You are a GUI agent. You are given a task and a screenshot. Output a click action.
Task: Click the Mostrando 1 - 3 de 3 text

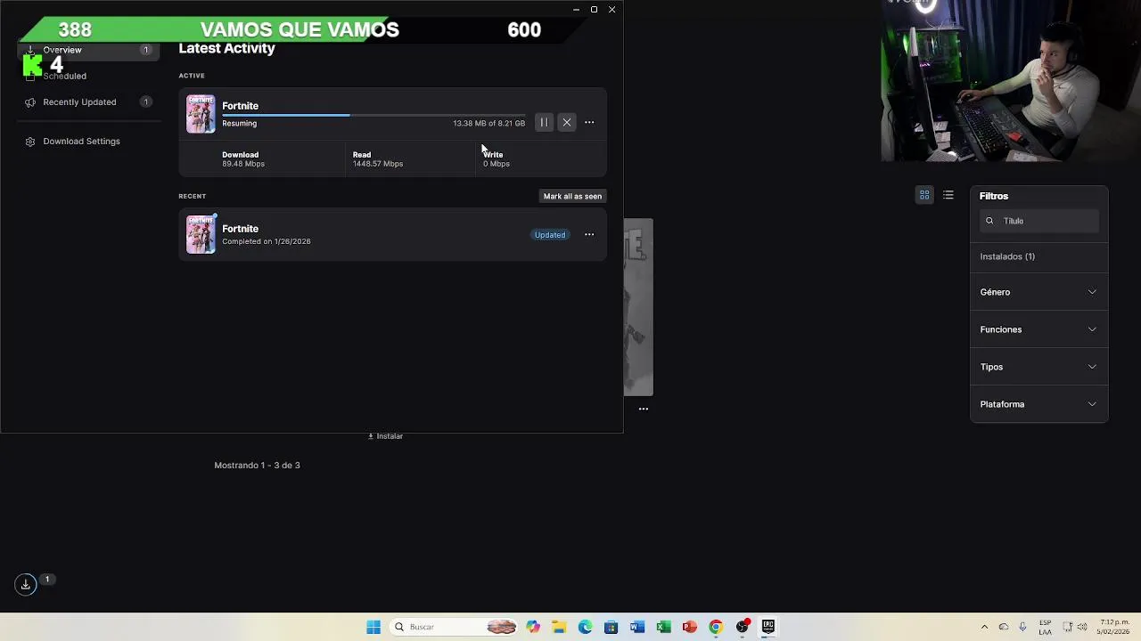coord(257,465)
